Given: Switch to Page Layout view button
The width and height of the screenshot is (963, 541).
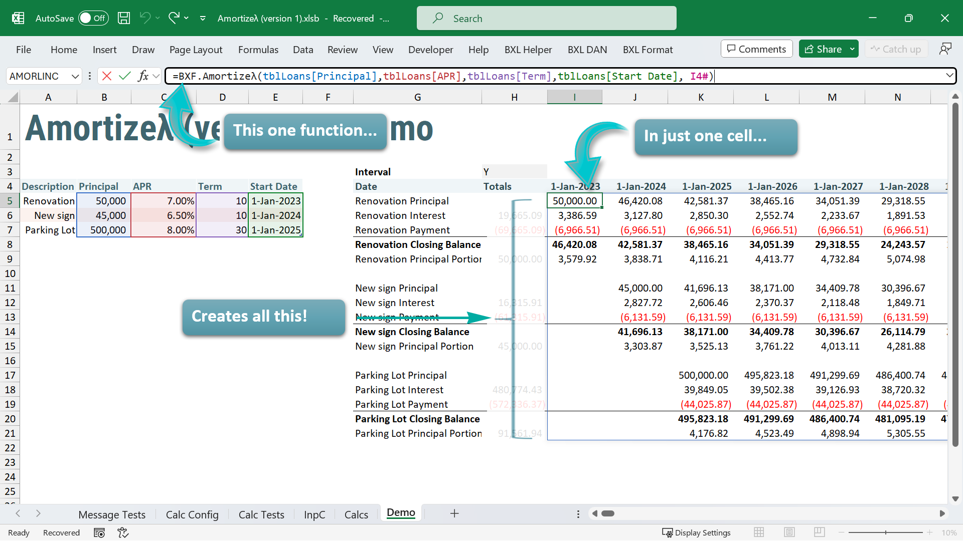Looking at the screenshot, I should coord(789,532).
